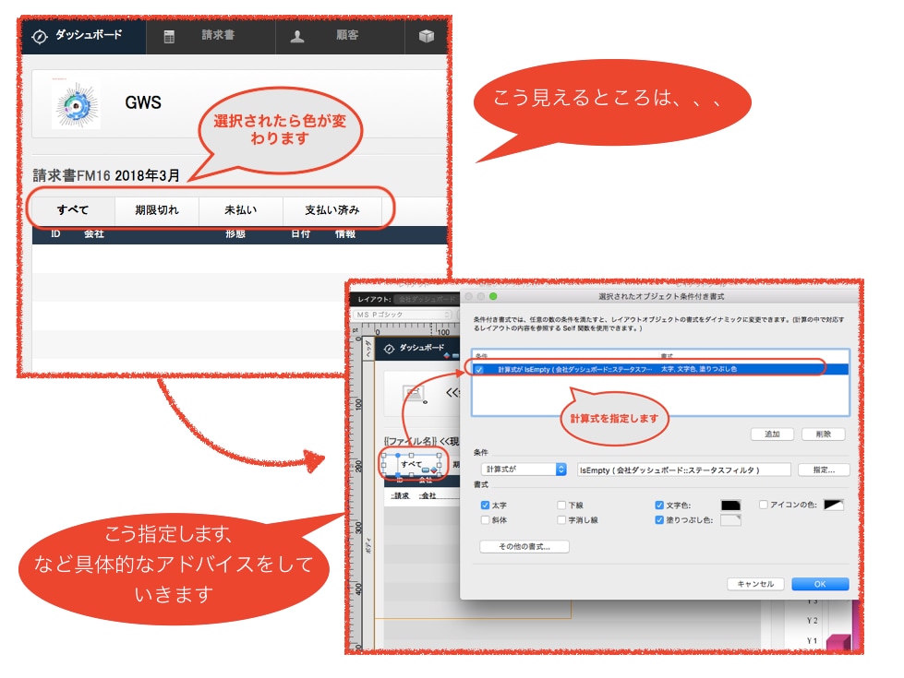Click the blue OK button

pos(820,584)
